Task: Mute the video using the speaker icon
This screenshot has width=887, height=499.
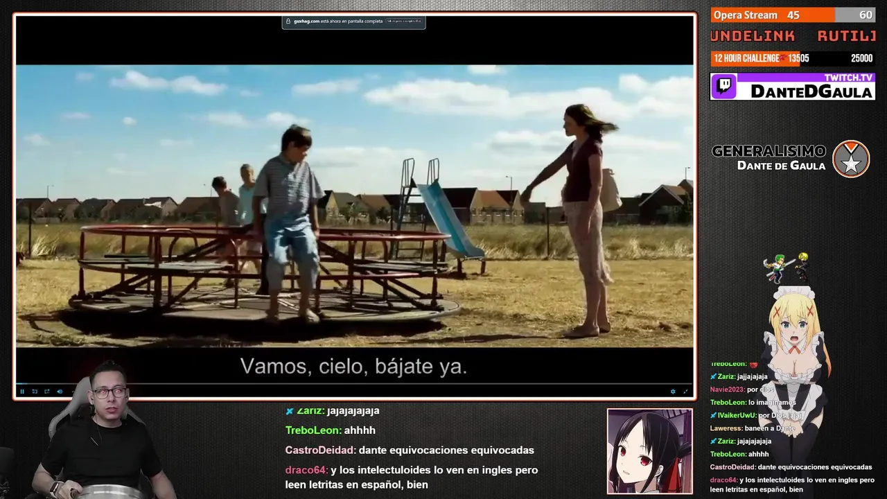Action: click(60, 392)
